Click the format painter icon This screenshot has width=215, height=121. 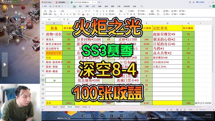[45, 11]
